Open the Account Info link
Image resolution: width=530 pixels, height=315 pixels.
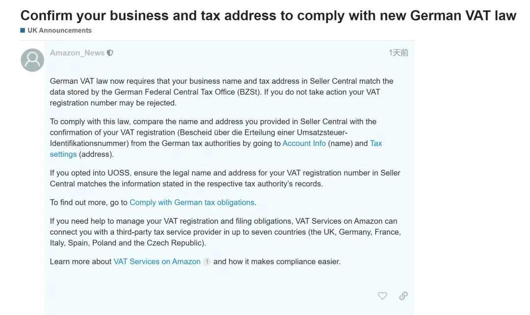304,143
